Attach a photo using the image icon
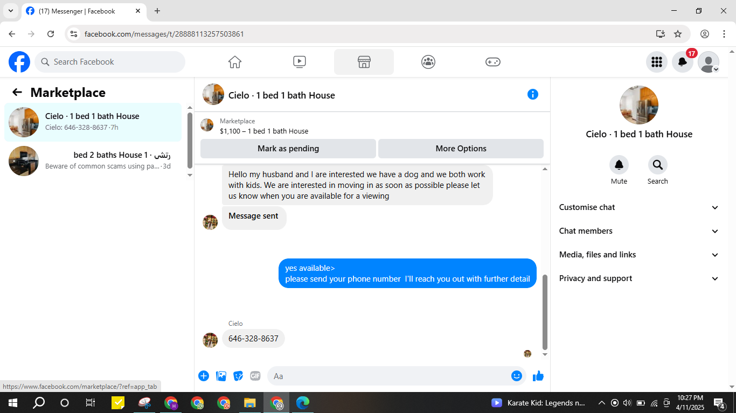Viewport: 736px width, 413px height. pyautogui.click(x=221, y=376)
